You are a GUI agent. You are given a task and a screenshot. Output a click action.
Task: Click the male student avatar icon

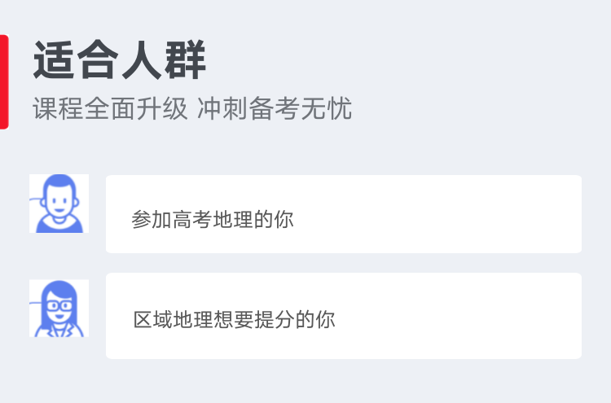coord(59,204)
